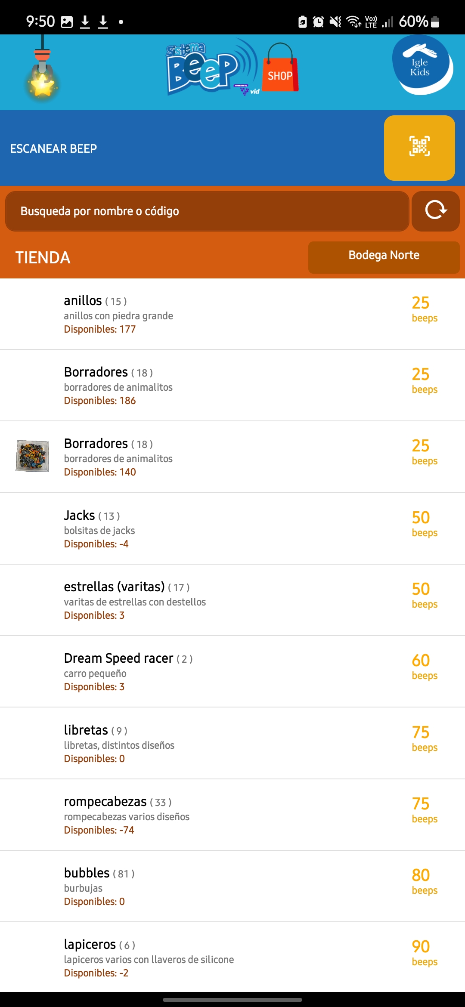465x1007 pixels.
Task: Select the rompecabezas item
Action: pyautogui.click(x=232, y=815)
